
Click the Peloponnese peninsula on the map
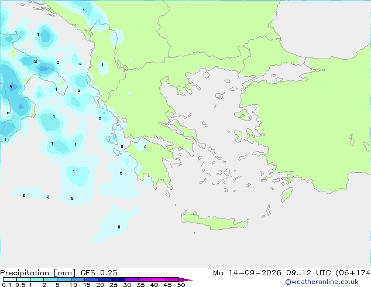pyautogui.click(x=152, y=161)
